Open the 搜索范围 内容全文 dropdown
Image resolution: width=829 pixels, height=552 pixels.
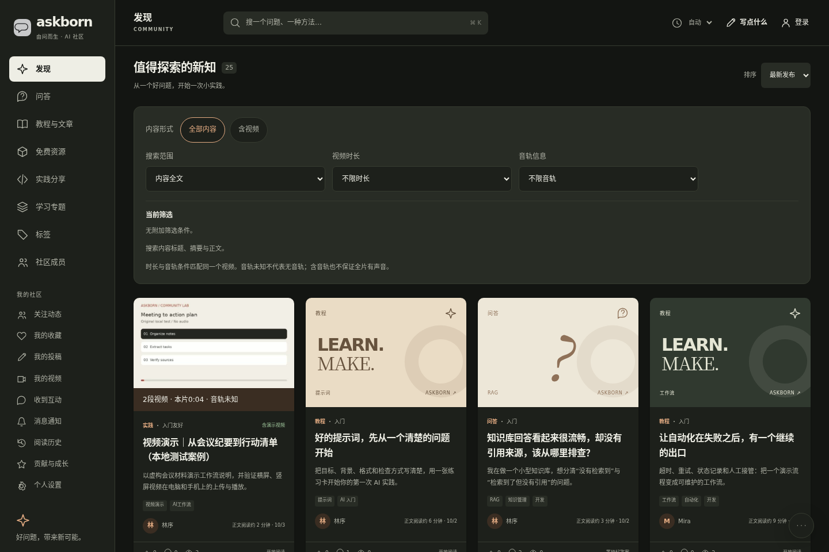click(x=235, y=179)
